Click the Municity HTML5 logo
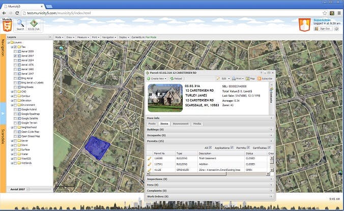Screen dimensions: 344x211 (x=7, y=25)
